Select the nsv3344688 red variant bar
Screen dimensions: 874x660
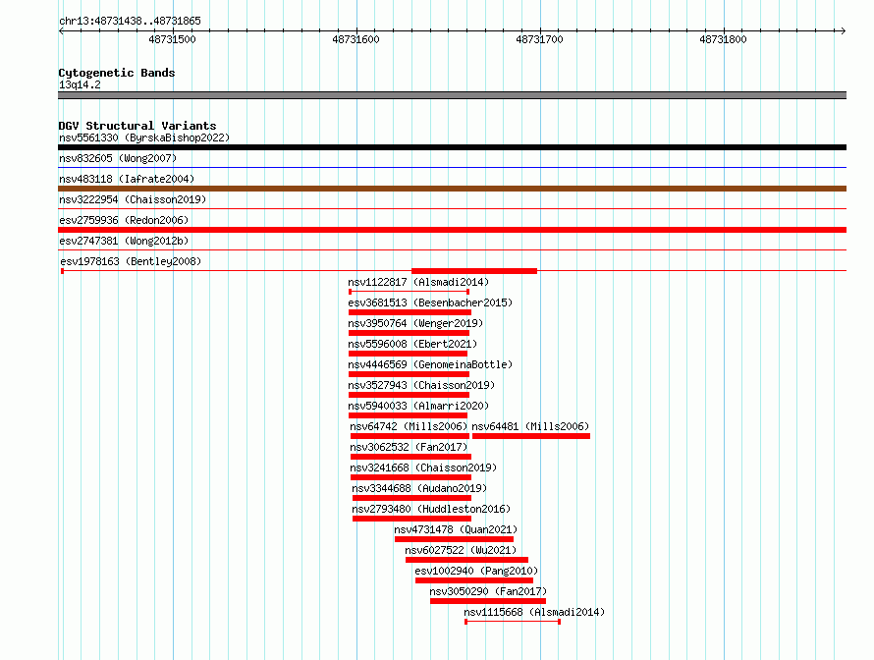[x=411, y=498]
